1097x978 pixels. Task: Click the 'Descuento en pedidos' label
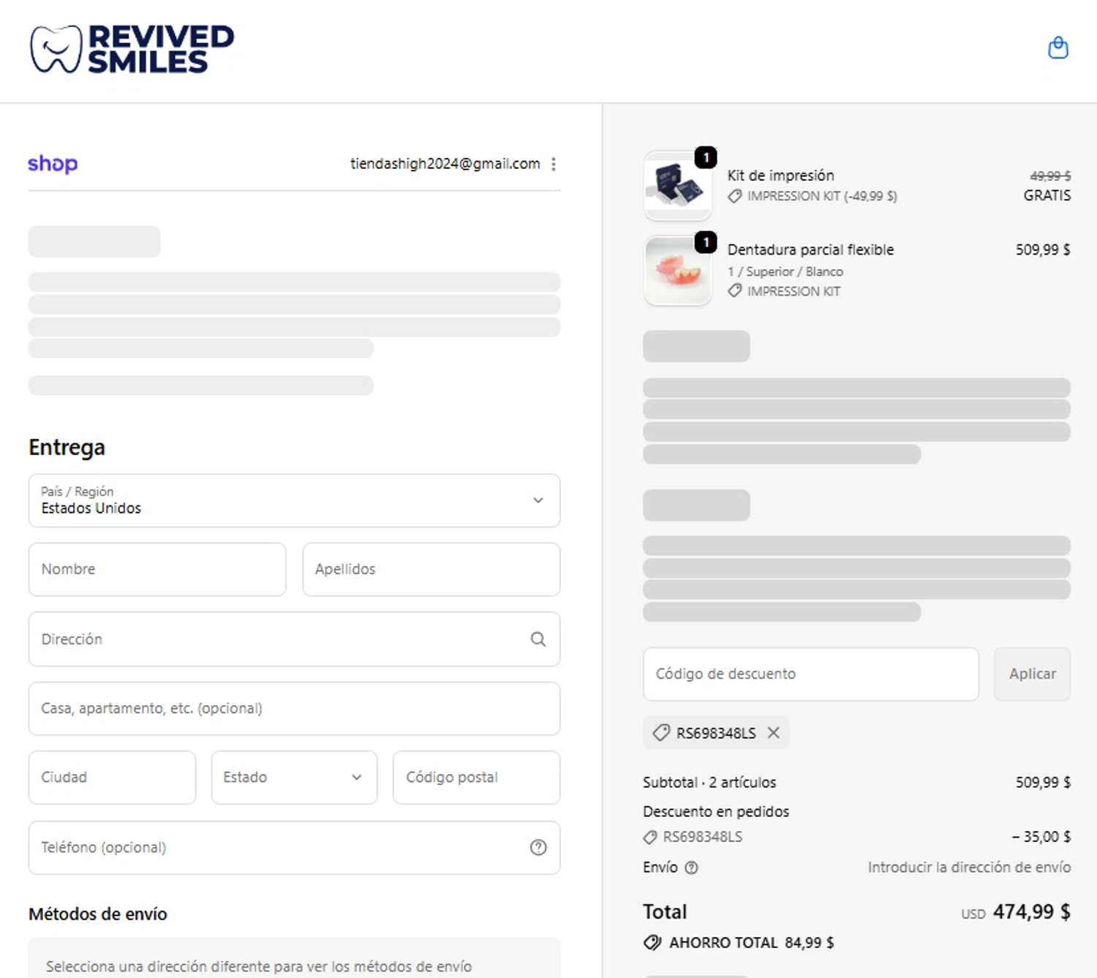716,811
